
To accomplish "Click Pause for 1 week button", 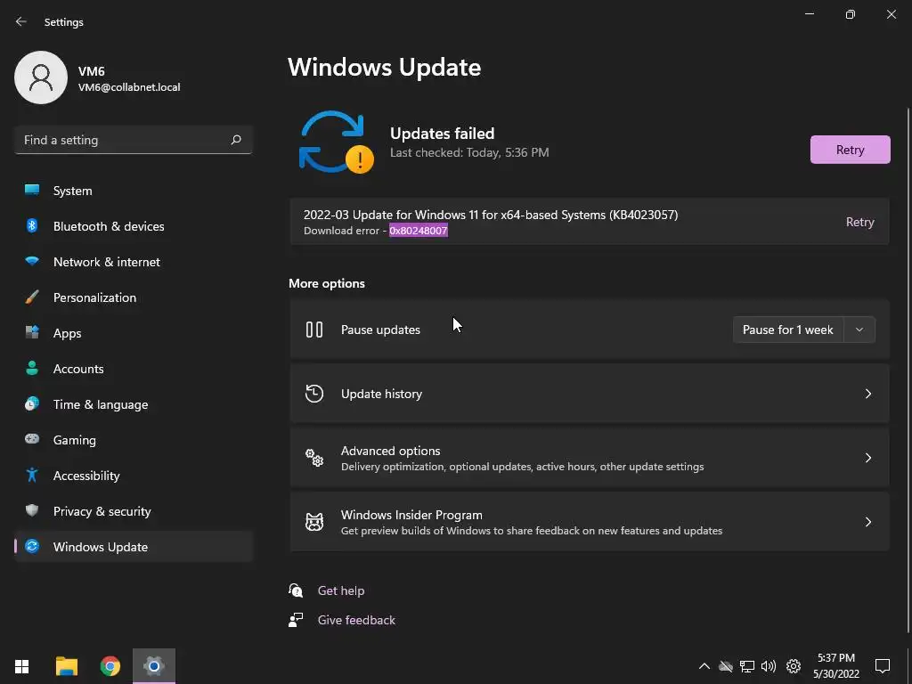I will point(787,330).
